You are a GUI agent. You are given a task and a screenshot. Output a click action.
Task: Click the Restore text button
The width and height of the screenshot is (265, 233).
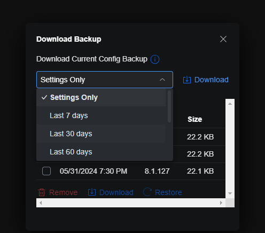168,192
